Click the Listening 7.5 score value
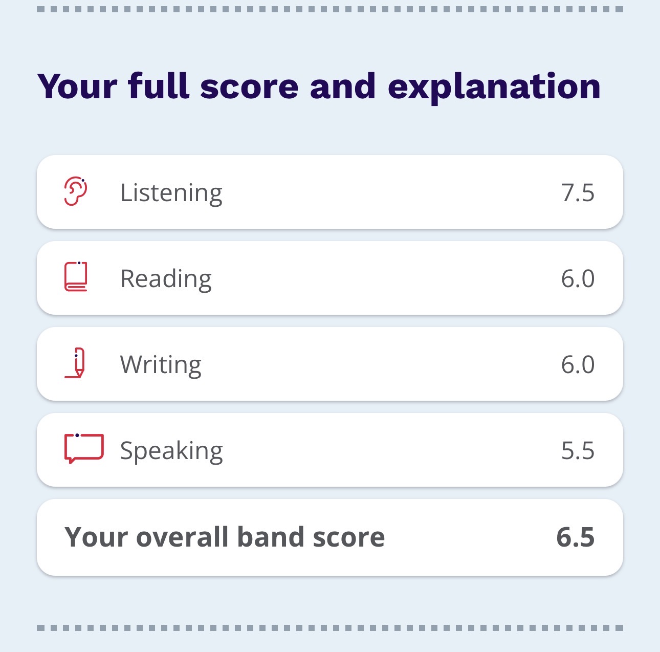The height and width of the screenshot is (652, 660). pos(578,193)
